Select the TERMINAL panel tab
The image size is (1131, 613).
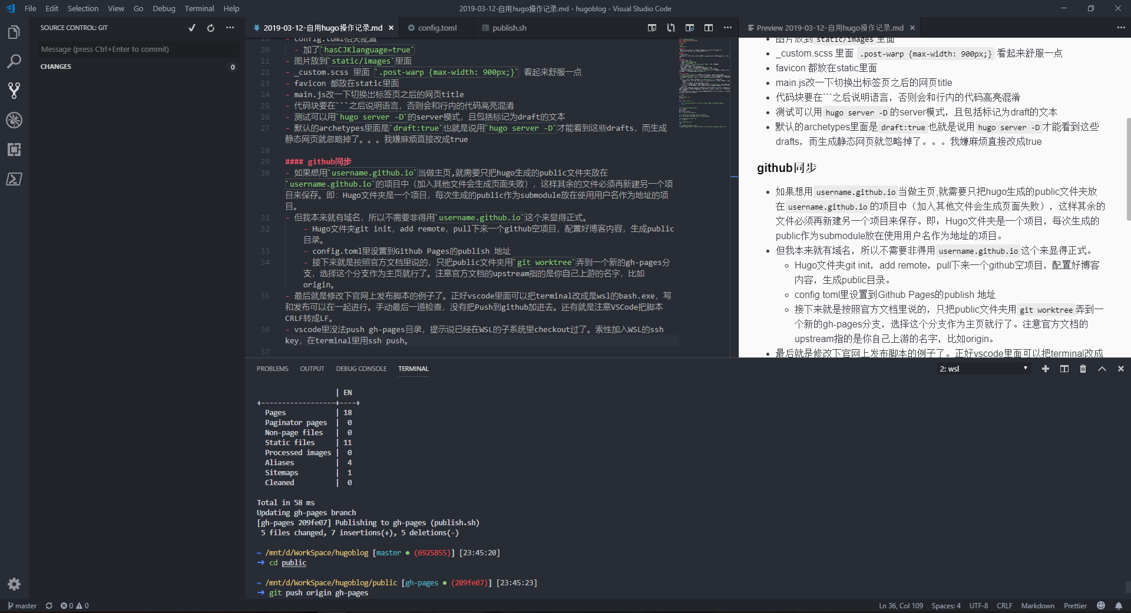[x=414, y=369]
